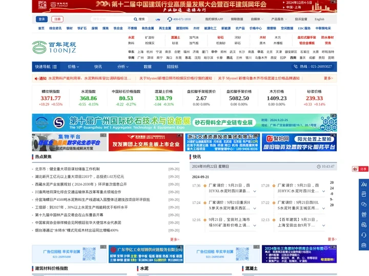This screenshot has height=276, width=369.
Task: Expand the 17:22 四川LS水泥 news item
Action: (x=323, y=209)
